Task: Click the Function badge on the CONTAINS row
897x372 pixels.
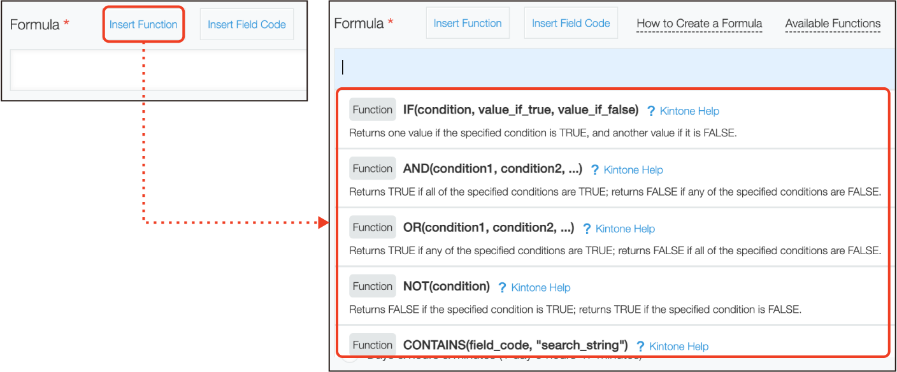Action: (x=373, y=345)
